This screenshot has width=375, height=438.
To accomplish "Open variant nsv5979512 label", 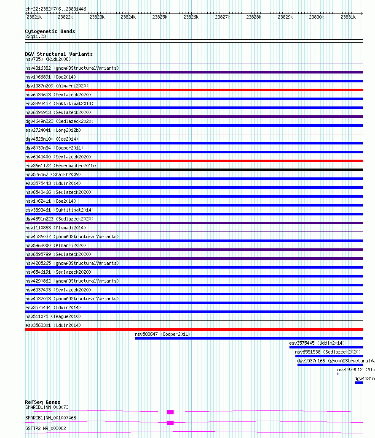I will pyautogui.click(x=356, y=370).
